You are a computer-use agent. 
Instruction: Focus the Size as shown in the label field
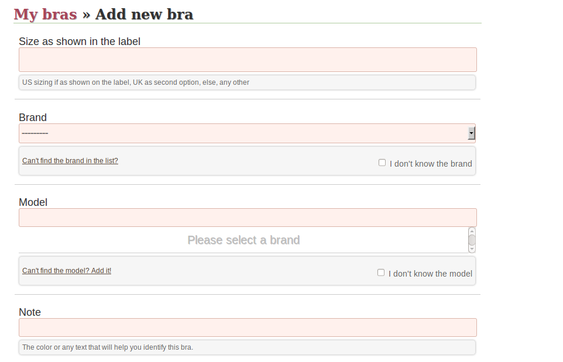248,60
